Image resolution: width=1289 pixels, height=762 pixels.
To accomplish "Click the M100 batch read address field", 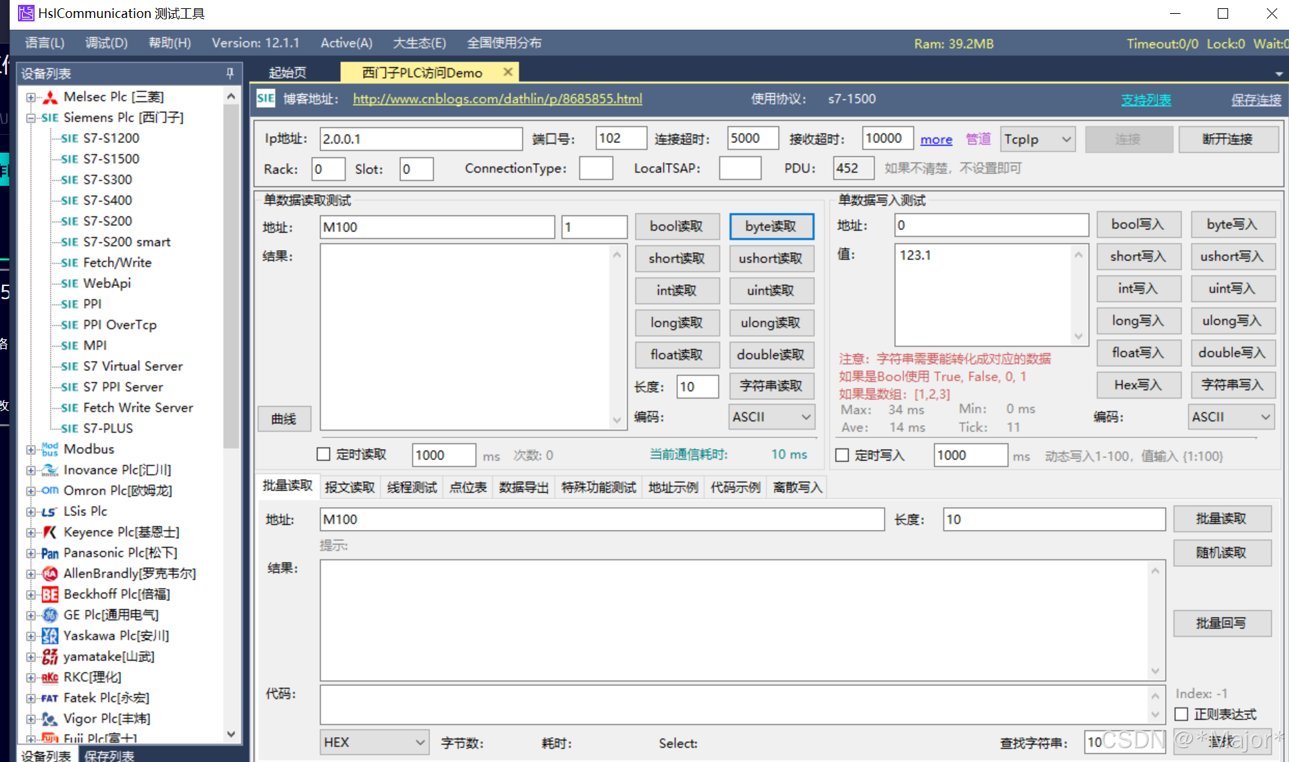I will [601, 519].
